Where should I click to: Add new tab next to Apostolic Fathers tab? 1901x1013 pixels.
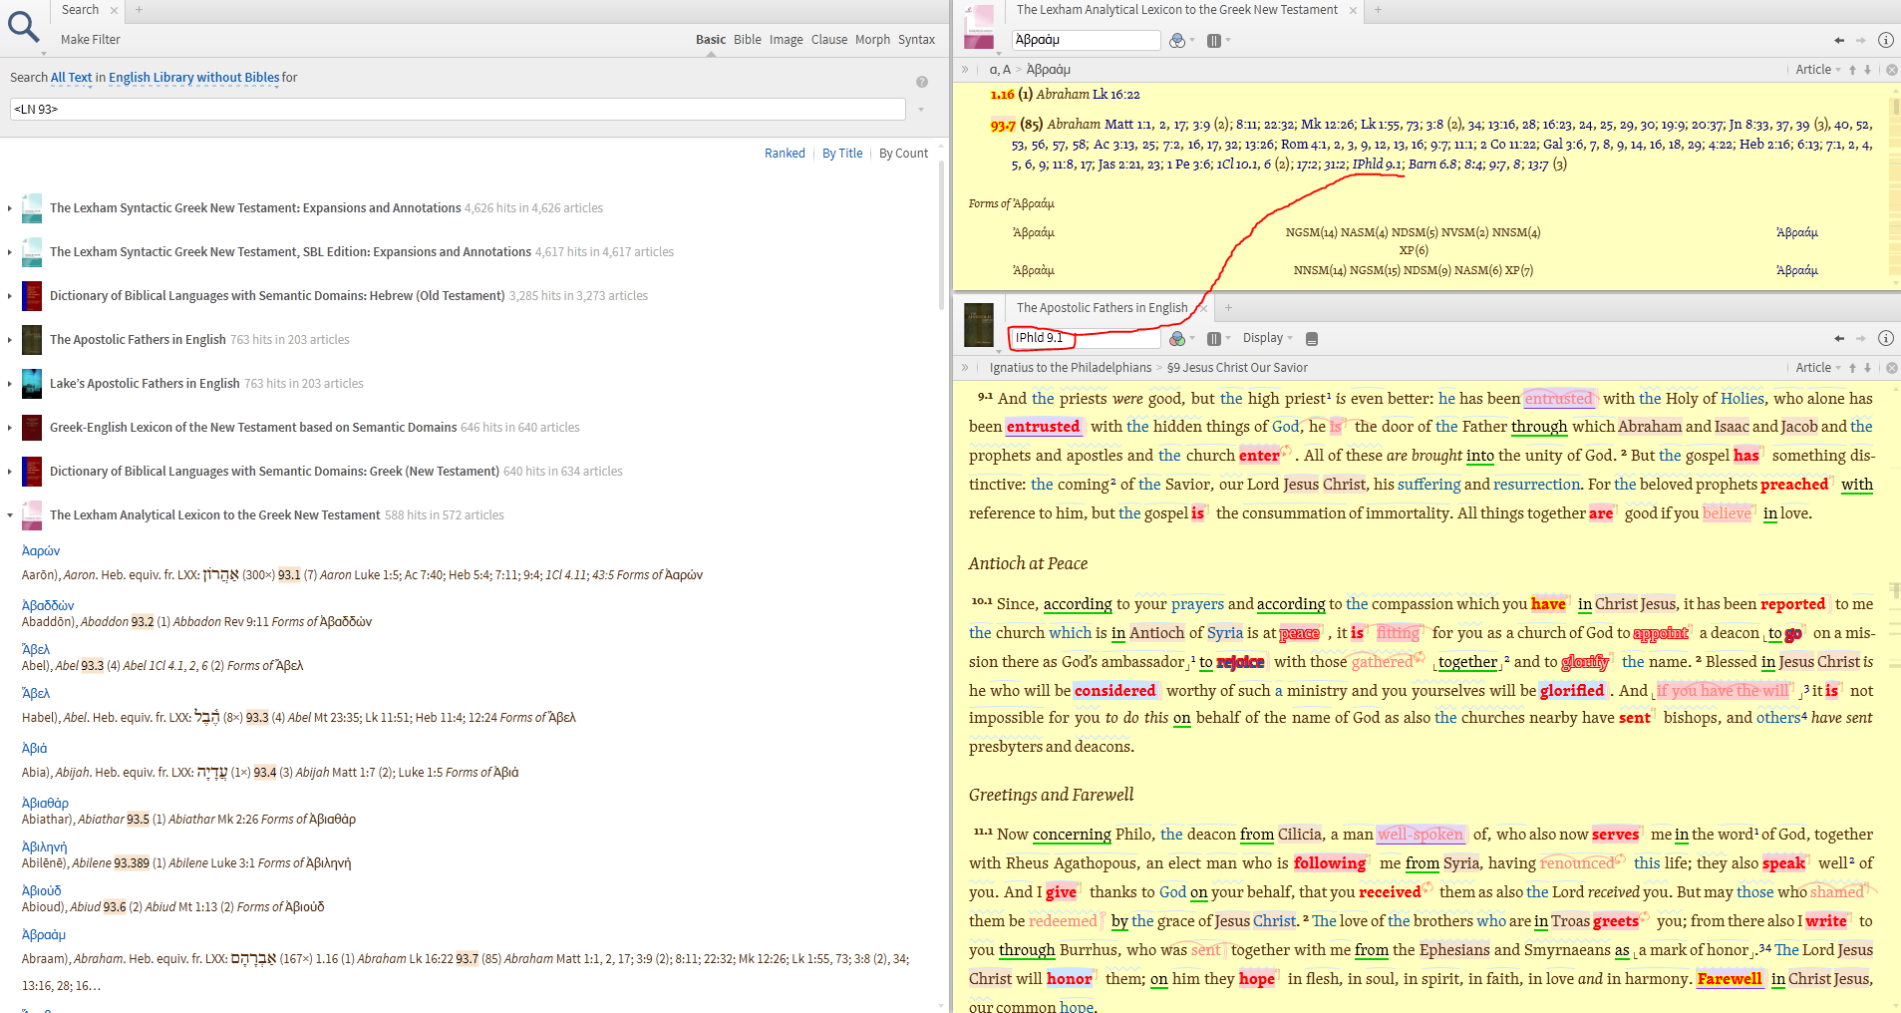pos(1228,308)
